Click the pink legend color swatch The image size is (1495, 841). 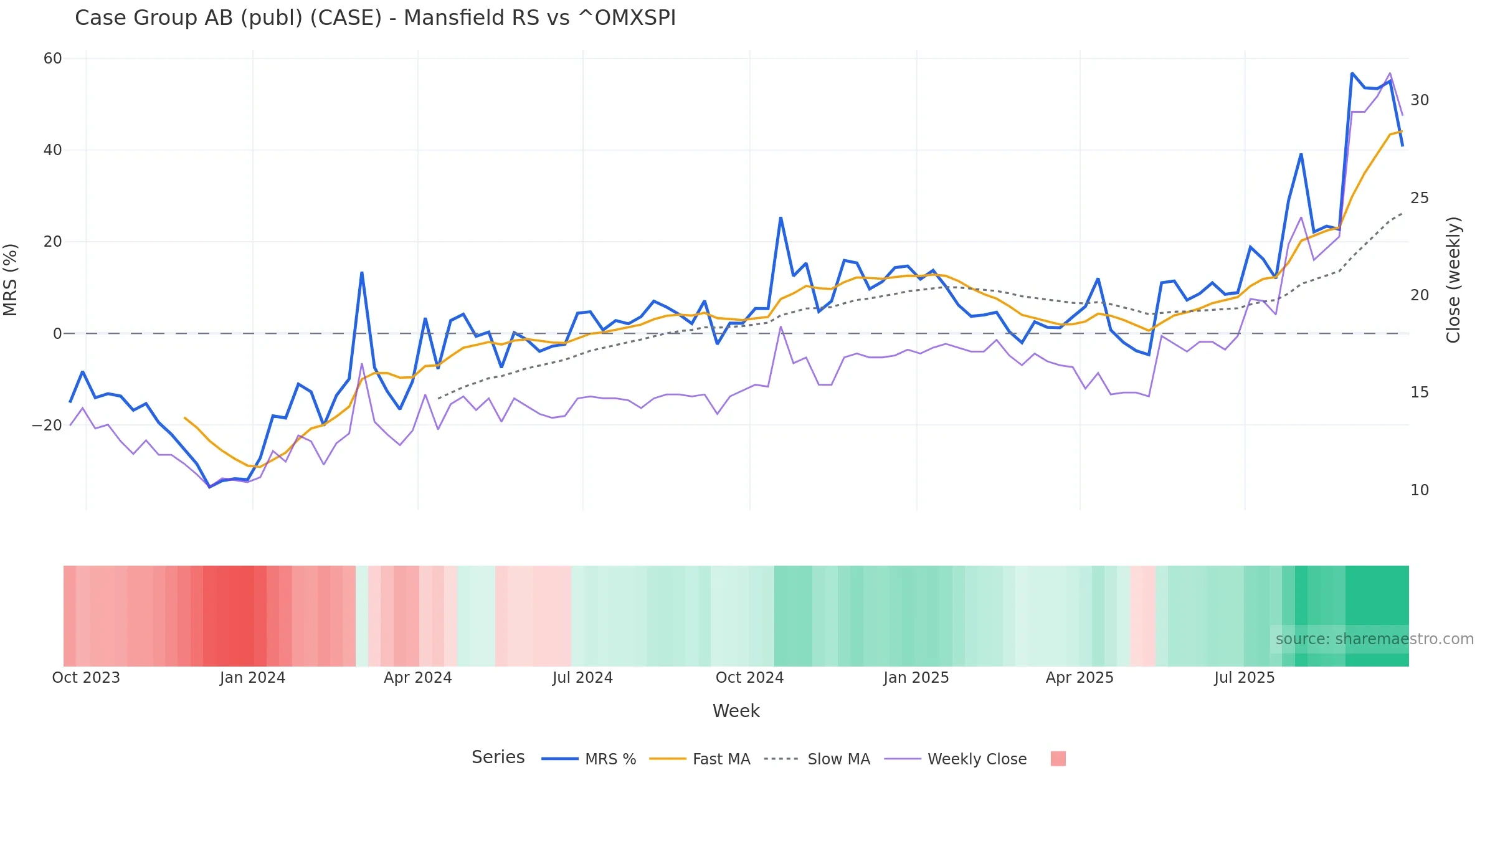pos(1058,759)
